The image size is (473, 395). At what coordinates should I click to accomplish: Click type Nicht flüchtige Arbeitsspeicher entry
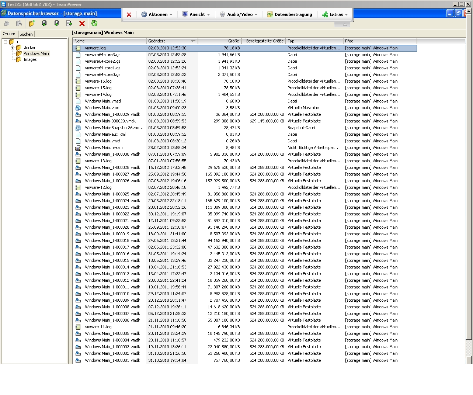tap(314, 148)
